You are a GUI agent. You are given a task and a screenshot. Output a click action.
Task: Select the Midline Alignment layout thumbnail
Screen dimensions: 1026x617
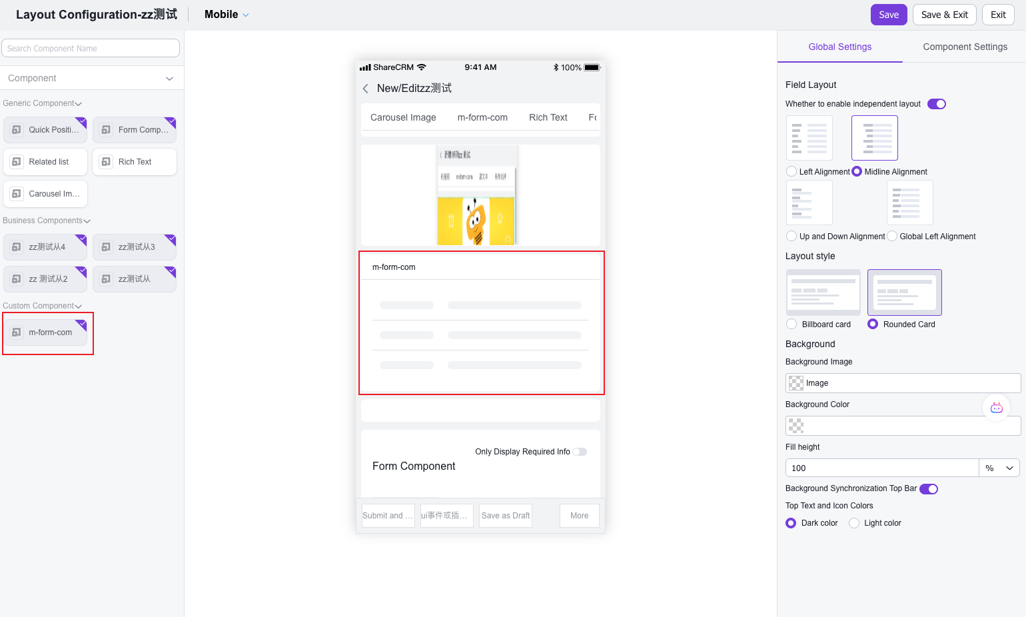pos(874,138)
